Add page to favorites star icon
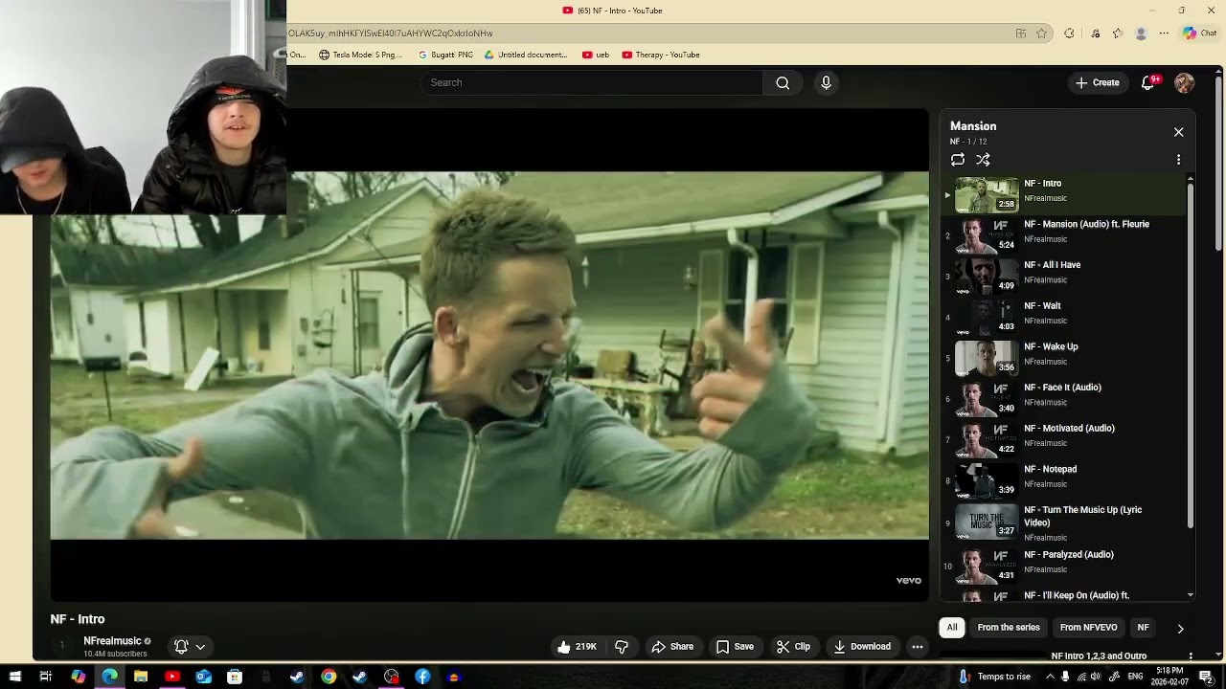Image resolution: width=1226 pixels, height=689 pixels. [x=1041, y=33]
